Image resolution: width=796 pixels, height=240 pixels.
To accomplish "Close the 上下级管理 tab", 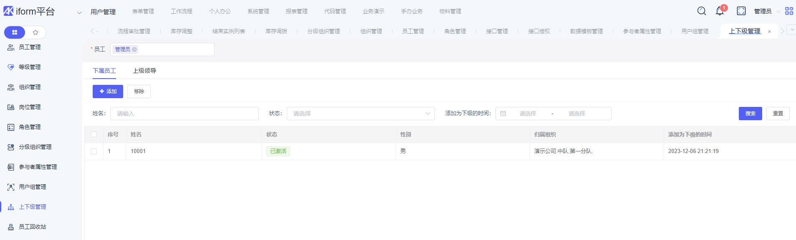I will click(x=769, y=32).
